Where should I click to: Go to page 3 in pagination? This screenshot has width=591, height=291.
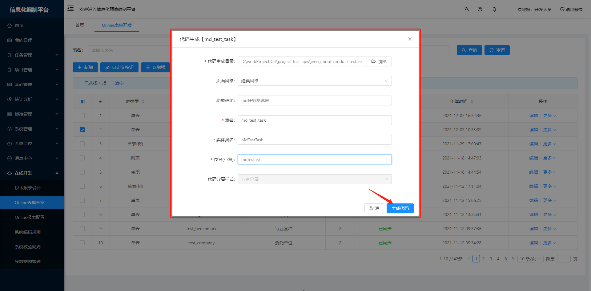[491, 259]
